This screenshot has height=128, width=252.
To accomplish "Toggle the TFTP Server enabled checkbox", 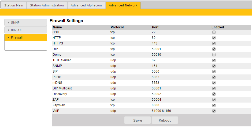I will [214, 60].
